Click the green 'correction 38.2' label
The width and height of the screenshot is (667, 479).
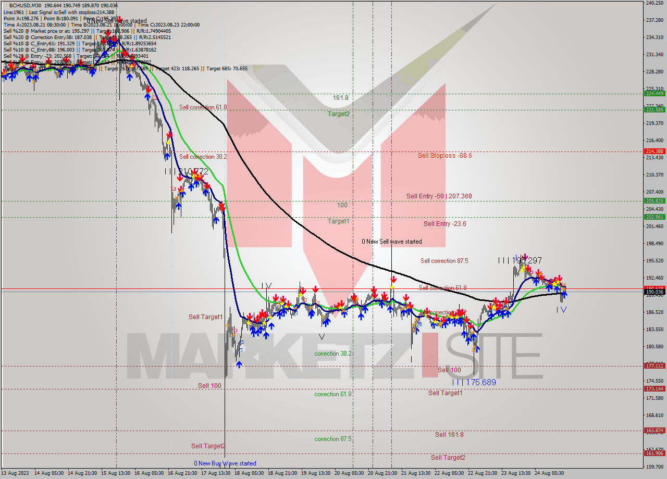[333, 354]
